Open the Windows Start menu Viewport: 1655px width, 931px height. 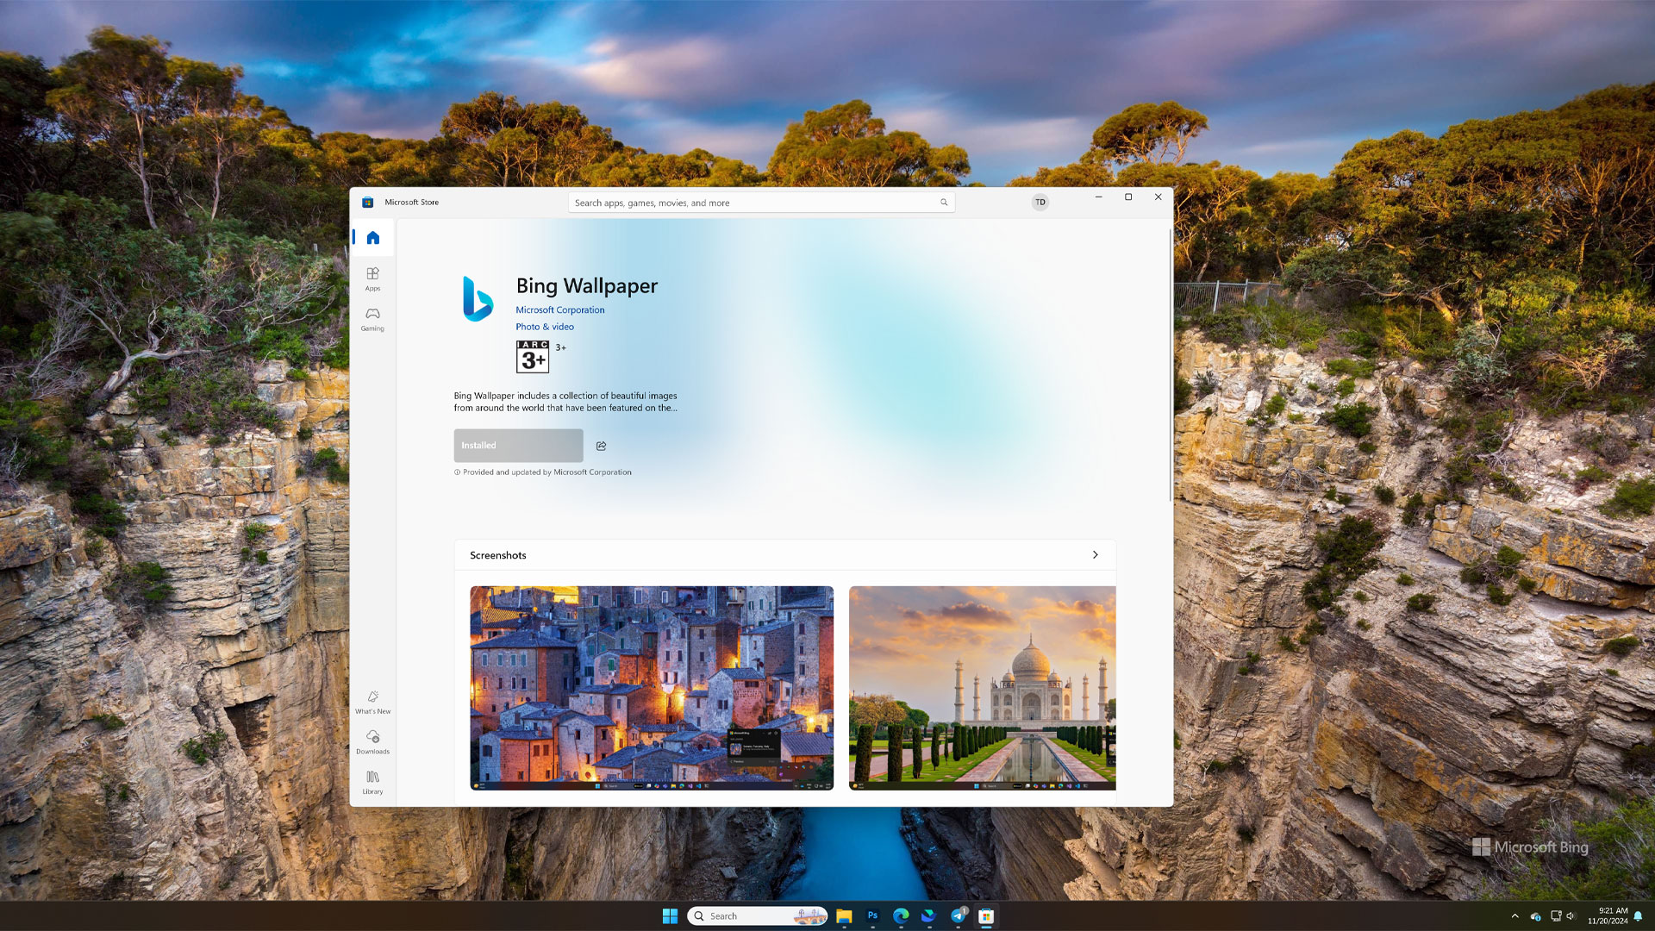(x=670, y=915)
